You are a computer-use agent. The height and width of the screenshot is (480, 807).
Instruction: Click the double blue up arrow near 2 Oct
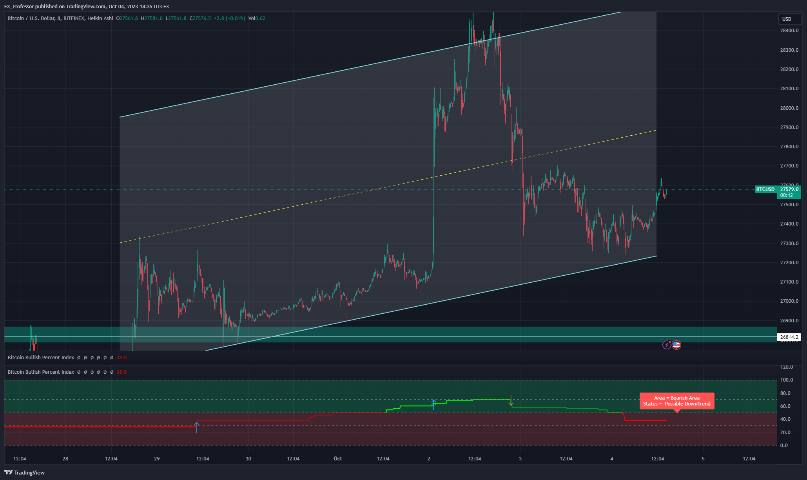pos(433,404)
